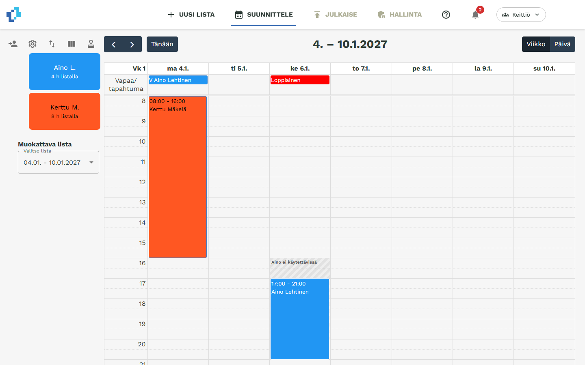Image resolution: width=585 pixels, height=365 pixels.
Task: Jump to today with Tänään button
Action: (162, 44)
